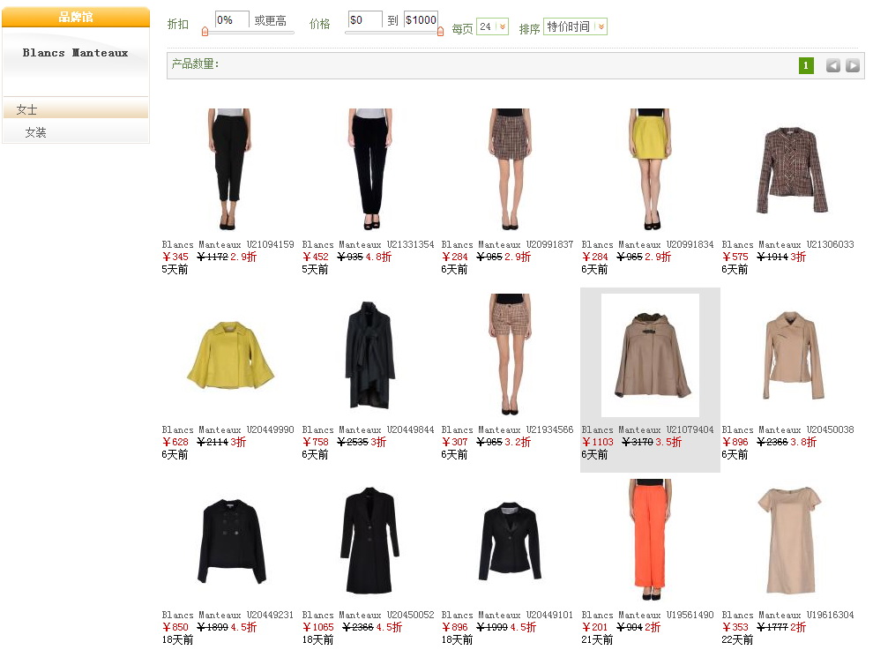Screen dimensions: 873x657
Task: Click price ￥628 of yellow jacket
Action: click(175, 442)
